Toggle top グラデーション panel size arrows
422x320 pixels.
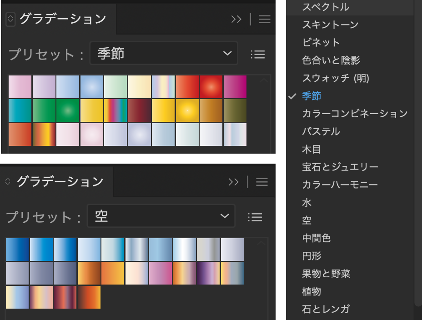coord(11,19)
